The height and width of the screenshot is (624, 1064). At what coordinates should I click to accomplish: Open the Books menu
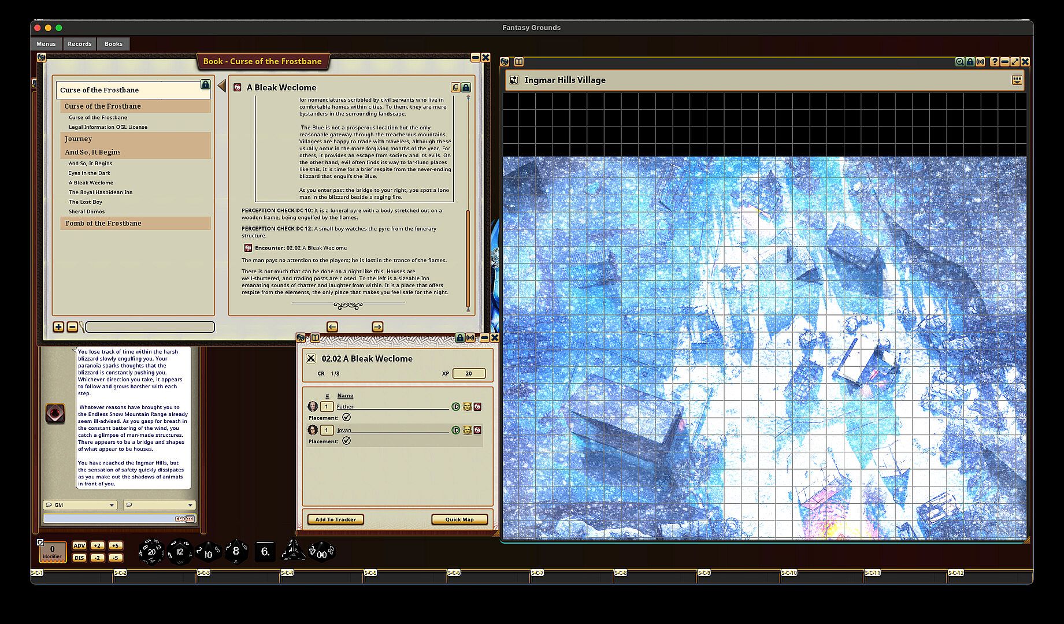113,44
